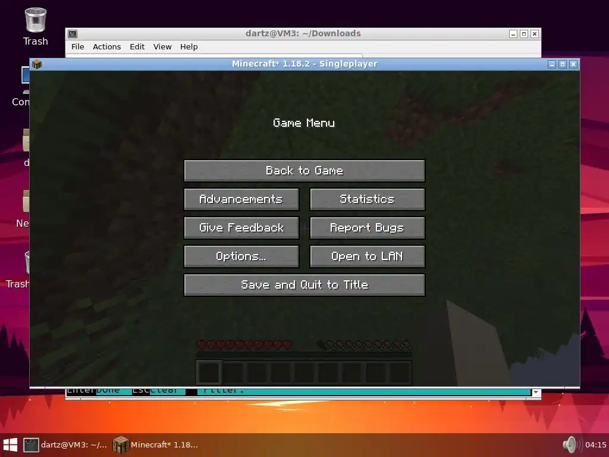Maximize the Minecraft window

pos(563,64)
